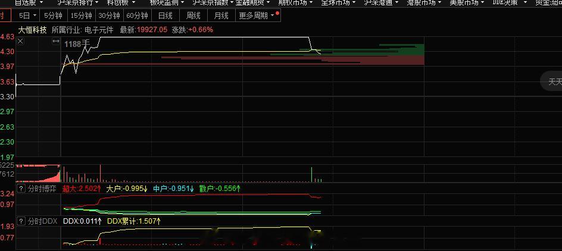Open the 全球市场 menu
The width and height of the screenshot is (562, 251).
click(x=338, y=2)
